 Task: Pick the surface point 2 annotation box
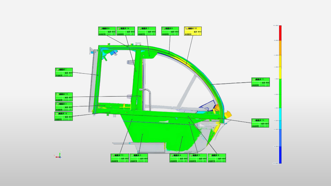click(x=64, y=107)
